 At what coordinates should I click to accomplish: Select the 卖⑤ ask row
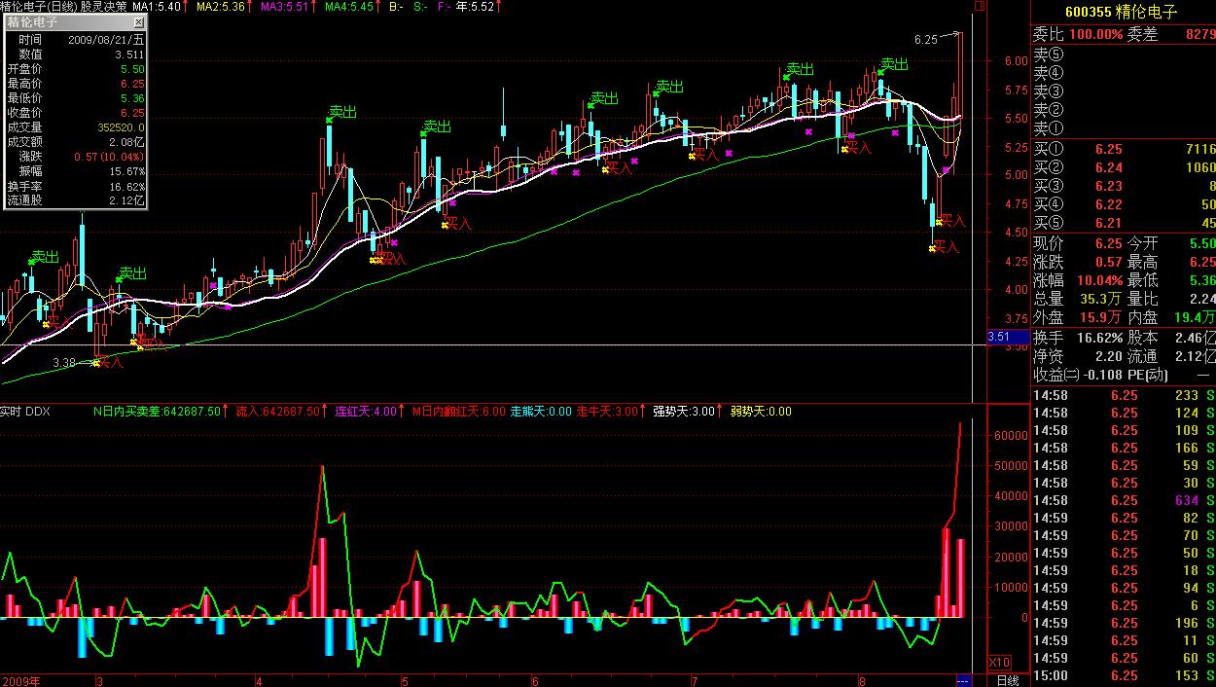[x=1124, y=54]
